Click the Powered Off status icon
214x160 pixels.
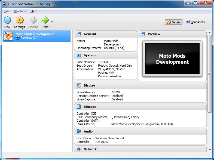coord(18,38)
